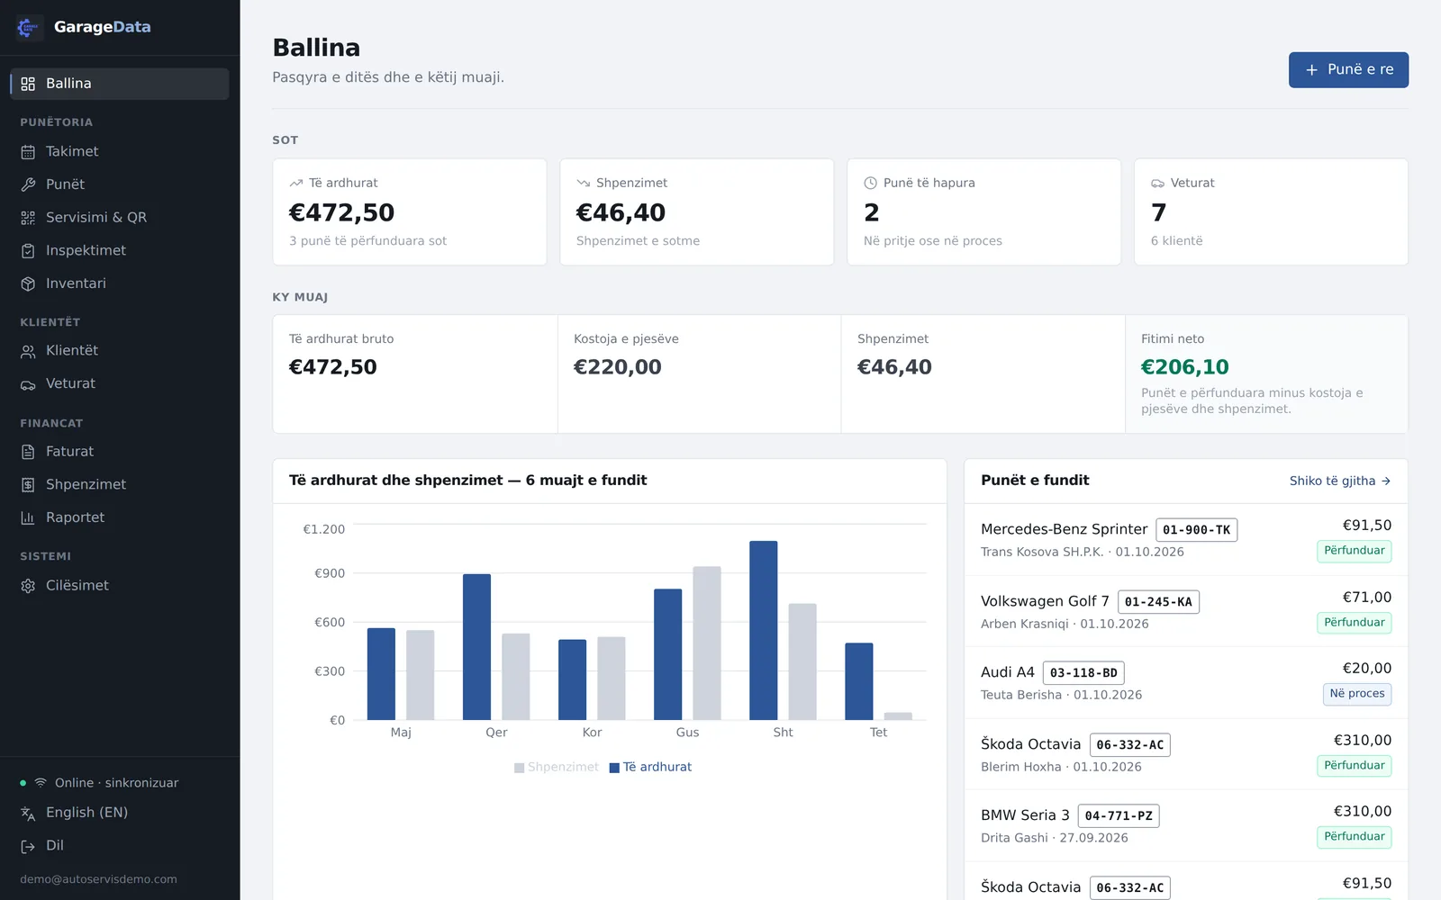The image size is (1441, 900).
Task: Click Në proces status badge
Action: click(x=1357, y=694)
